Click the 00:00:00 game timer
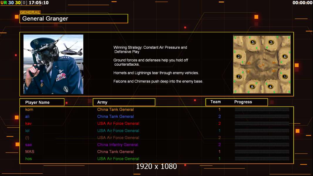 (x=302, y=3)
